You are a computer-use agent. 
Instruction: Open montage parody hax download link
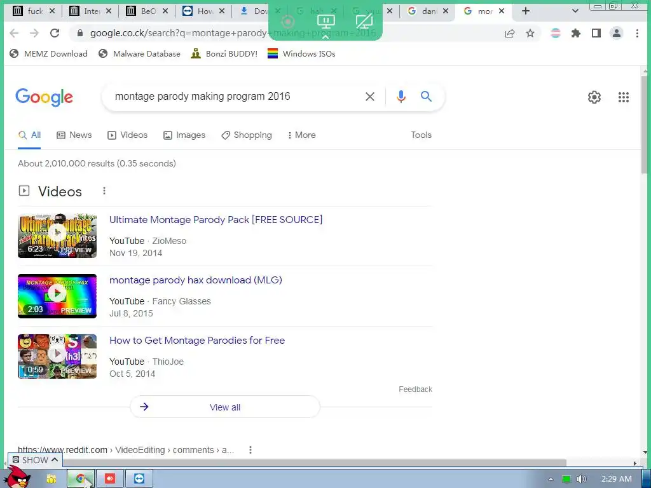(196, 280)
